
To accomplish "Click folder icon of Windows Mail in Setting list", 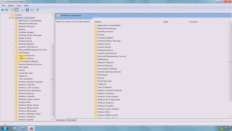I will 95,112.
